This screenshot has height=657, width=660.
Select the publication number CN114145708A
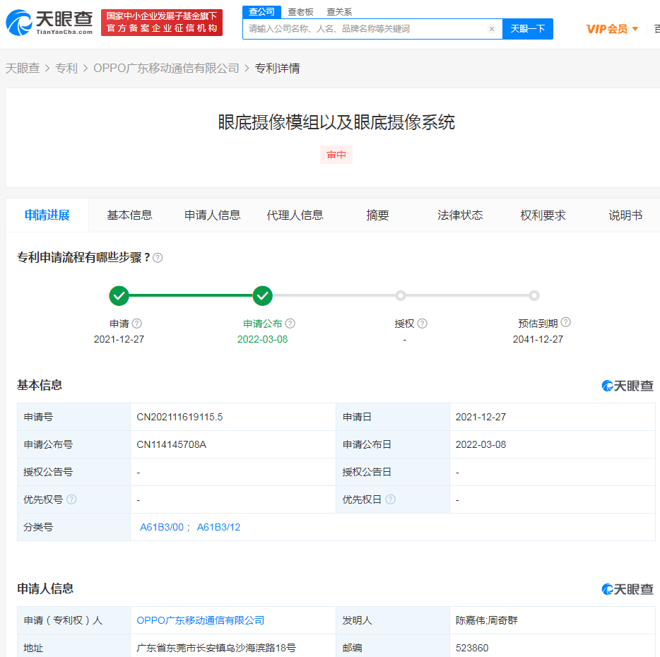click(171, 444)
